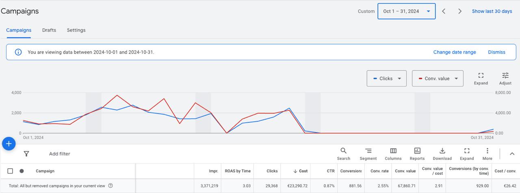Download the campaign table data
520x193 pixels.
[x=442, y=154]
